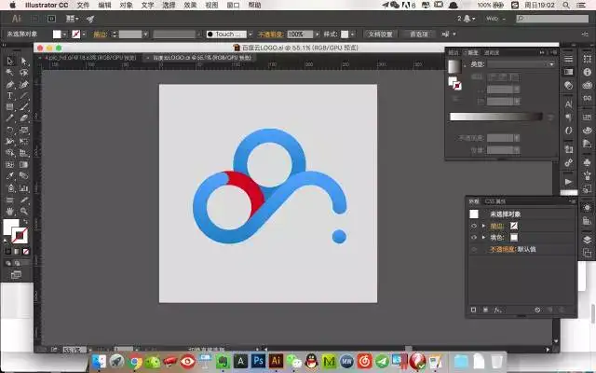Hide the 描边 stroke attribute eye
Image resolution: width=596 pixels, height=373 pixels.
[474, 226]
